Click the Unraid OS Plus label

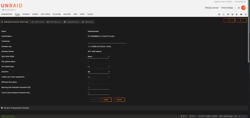click(240, 1)
